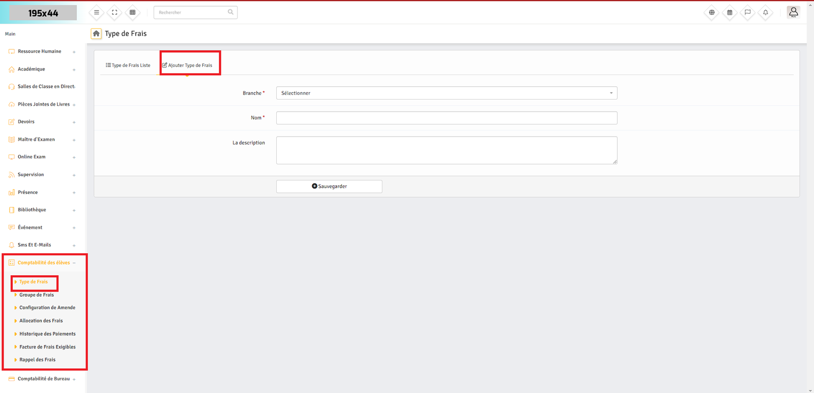Switch to Type de Frais Liste tab
The width and height of the screenshot is (814, 393).
point(128,65)
